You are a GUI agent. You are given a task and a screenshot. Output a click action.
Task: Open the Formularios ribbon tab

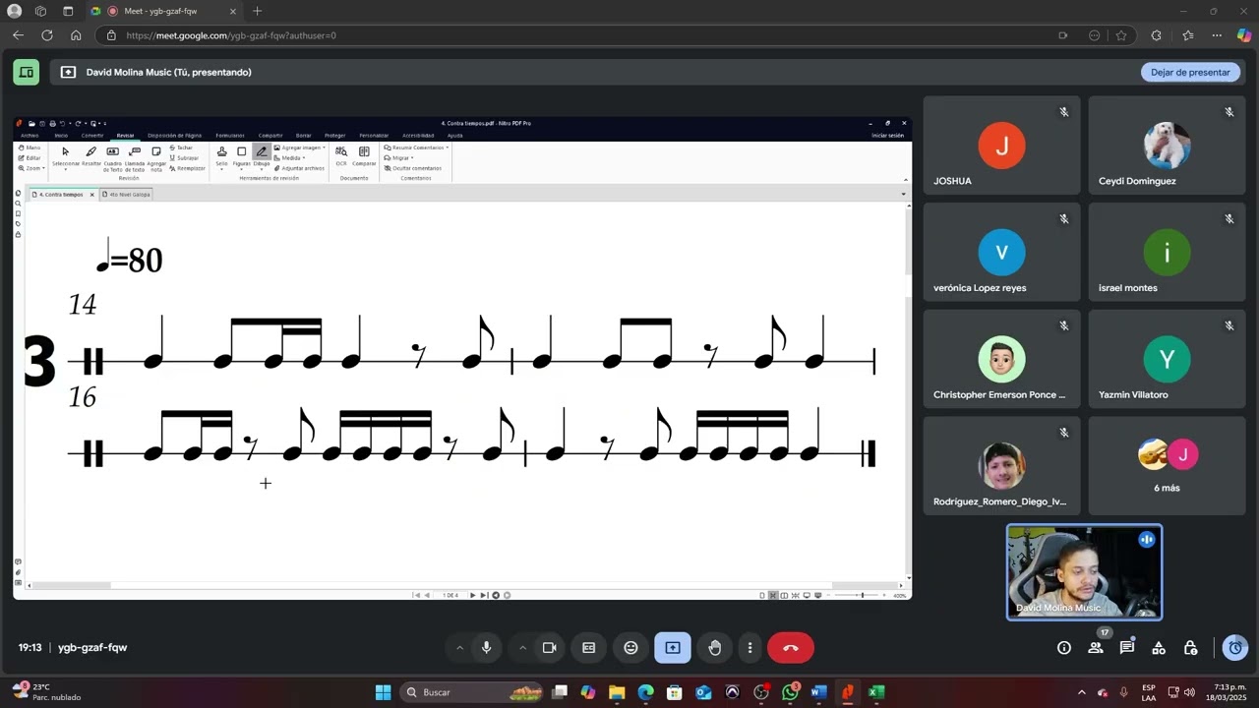[230, 135]
